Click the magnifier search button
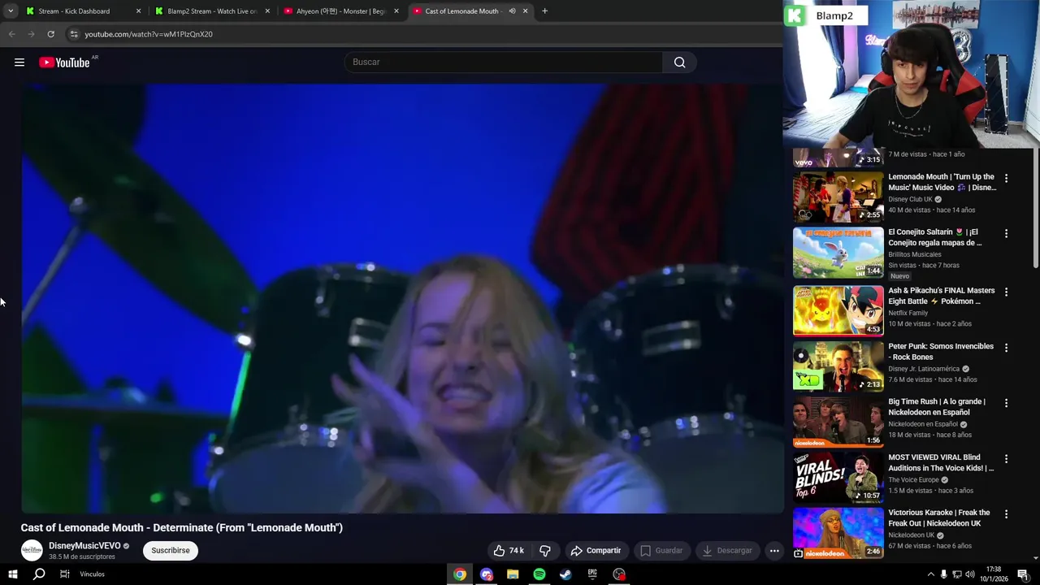The image size is (1040, 585). pyautogui.click(x=679, y=63)
